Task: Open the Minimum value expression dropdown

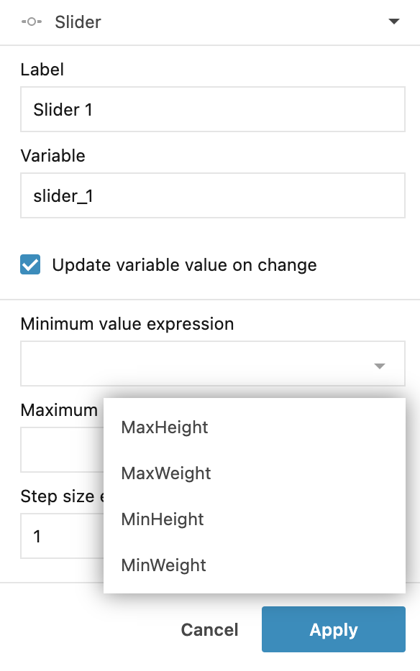Action: pos(212,364)
